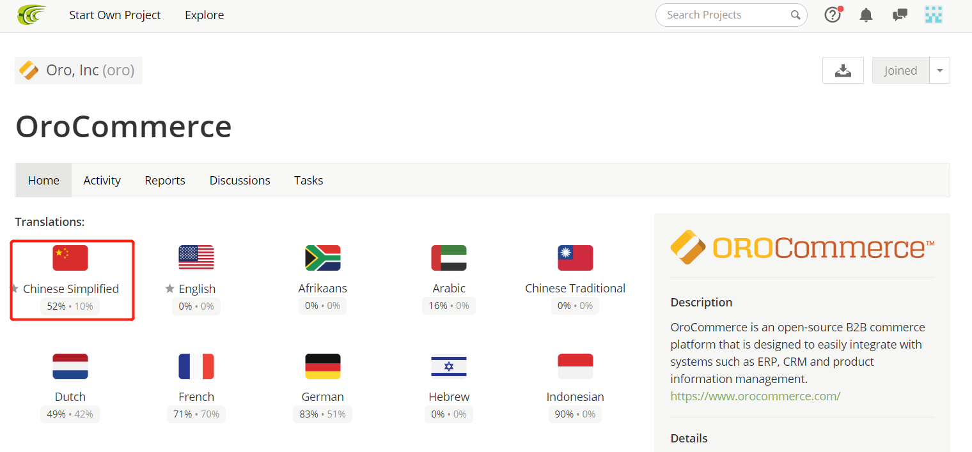
Task: Open the Dutch language link
Action: pos(70,396)
